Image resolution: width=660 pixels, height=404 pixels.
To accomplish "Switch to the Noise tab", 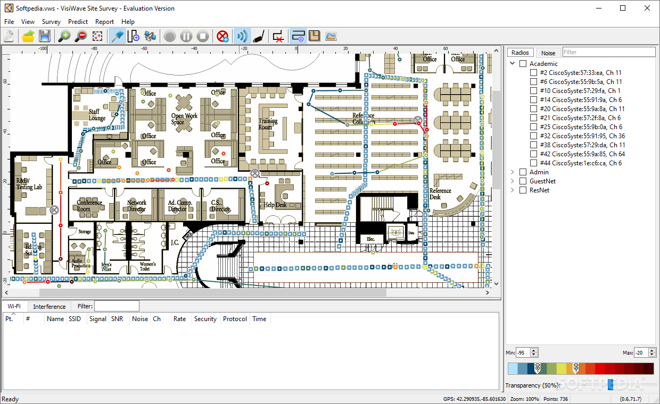I will tap(548, 53).
